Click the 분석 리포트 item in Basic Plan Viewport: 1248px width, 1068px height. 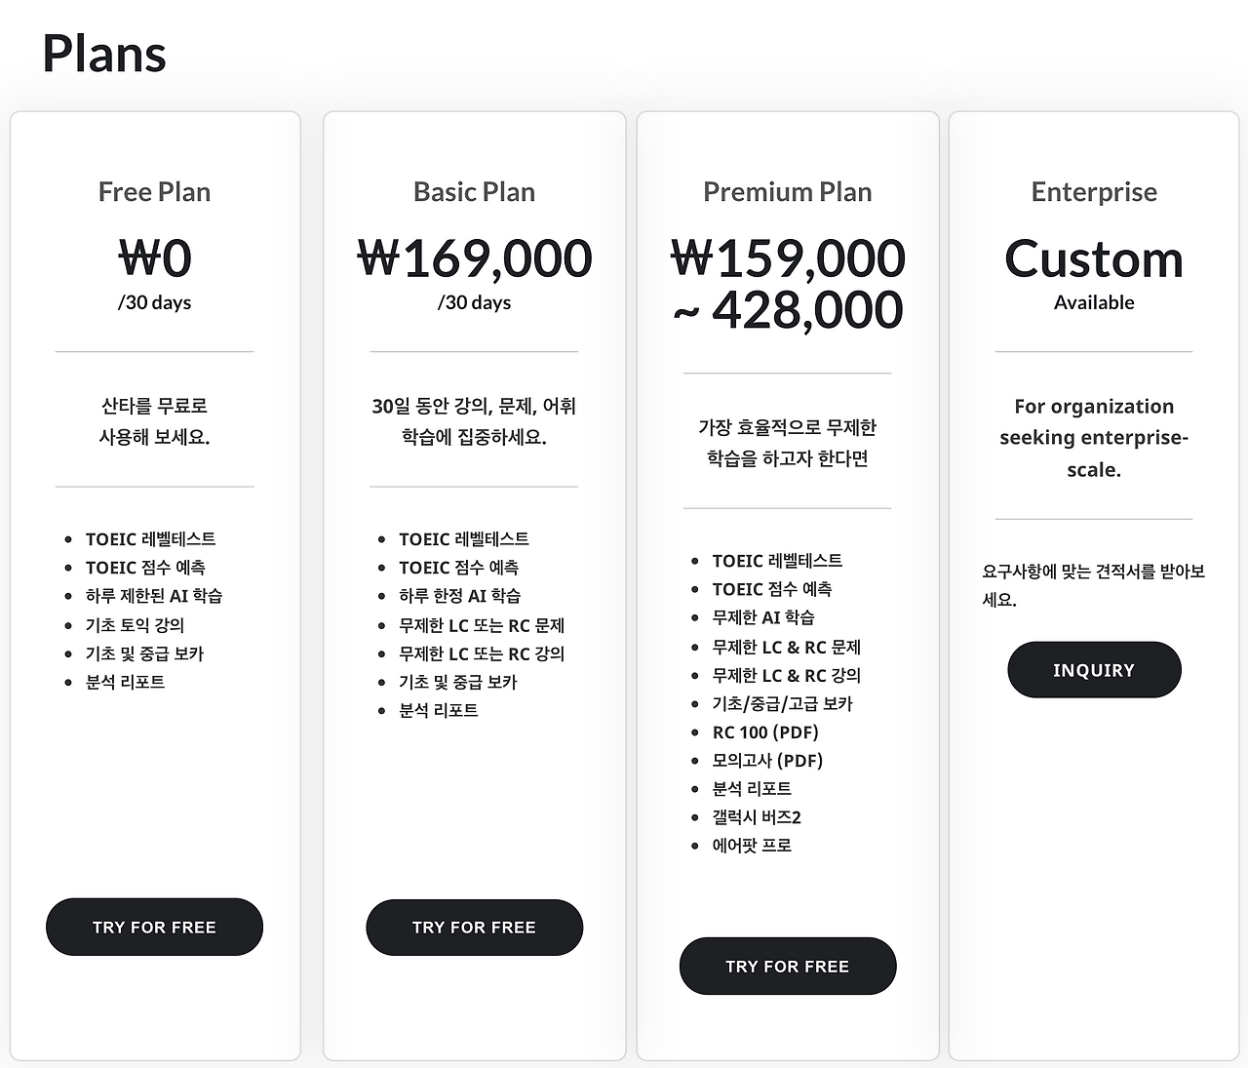tap(438, 710)
